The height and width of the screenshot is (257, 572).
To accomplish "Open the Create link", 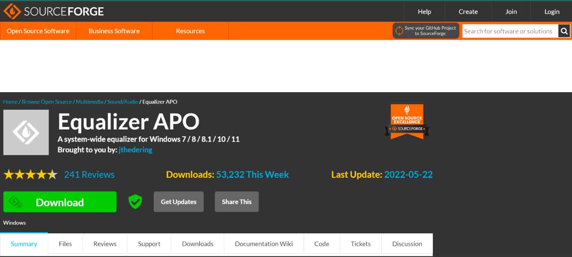I will point(468,11).
